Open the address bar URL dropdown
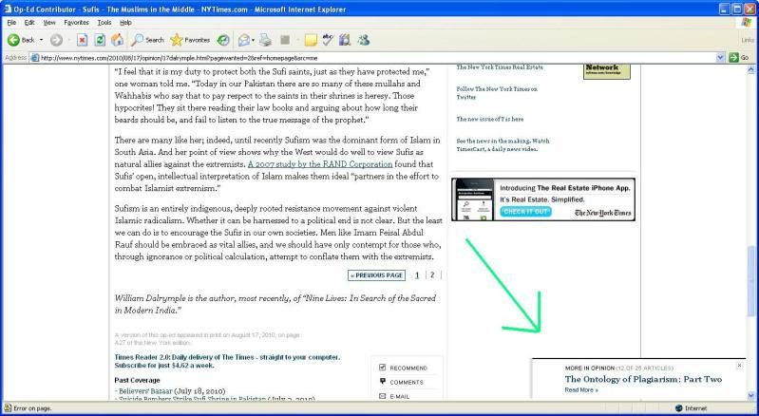759x416 pixels. click(720, 58)
